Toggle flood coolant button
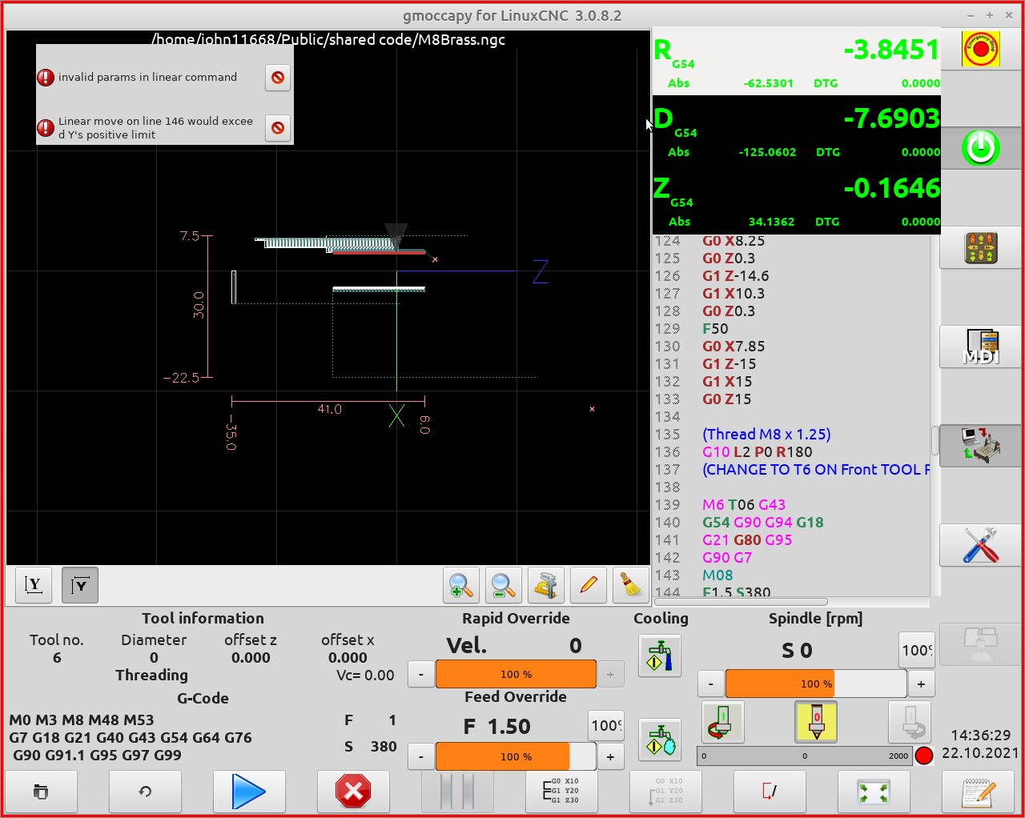The height and width of the screenshot is (818, 1025). click(660, 656)
